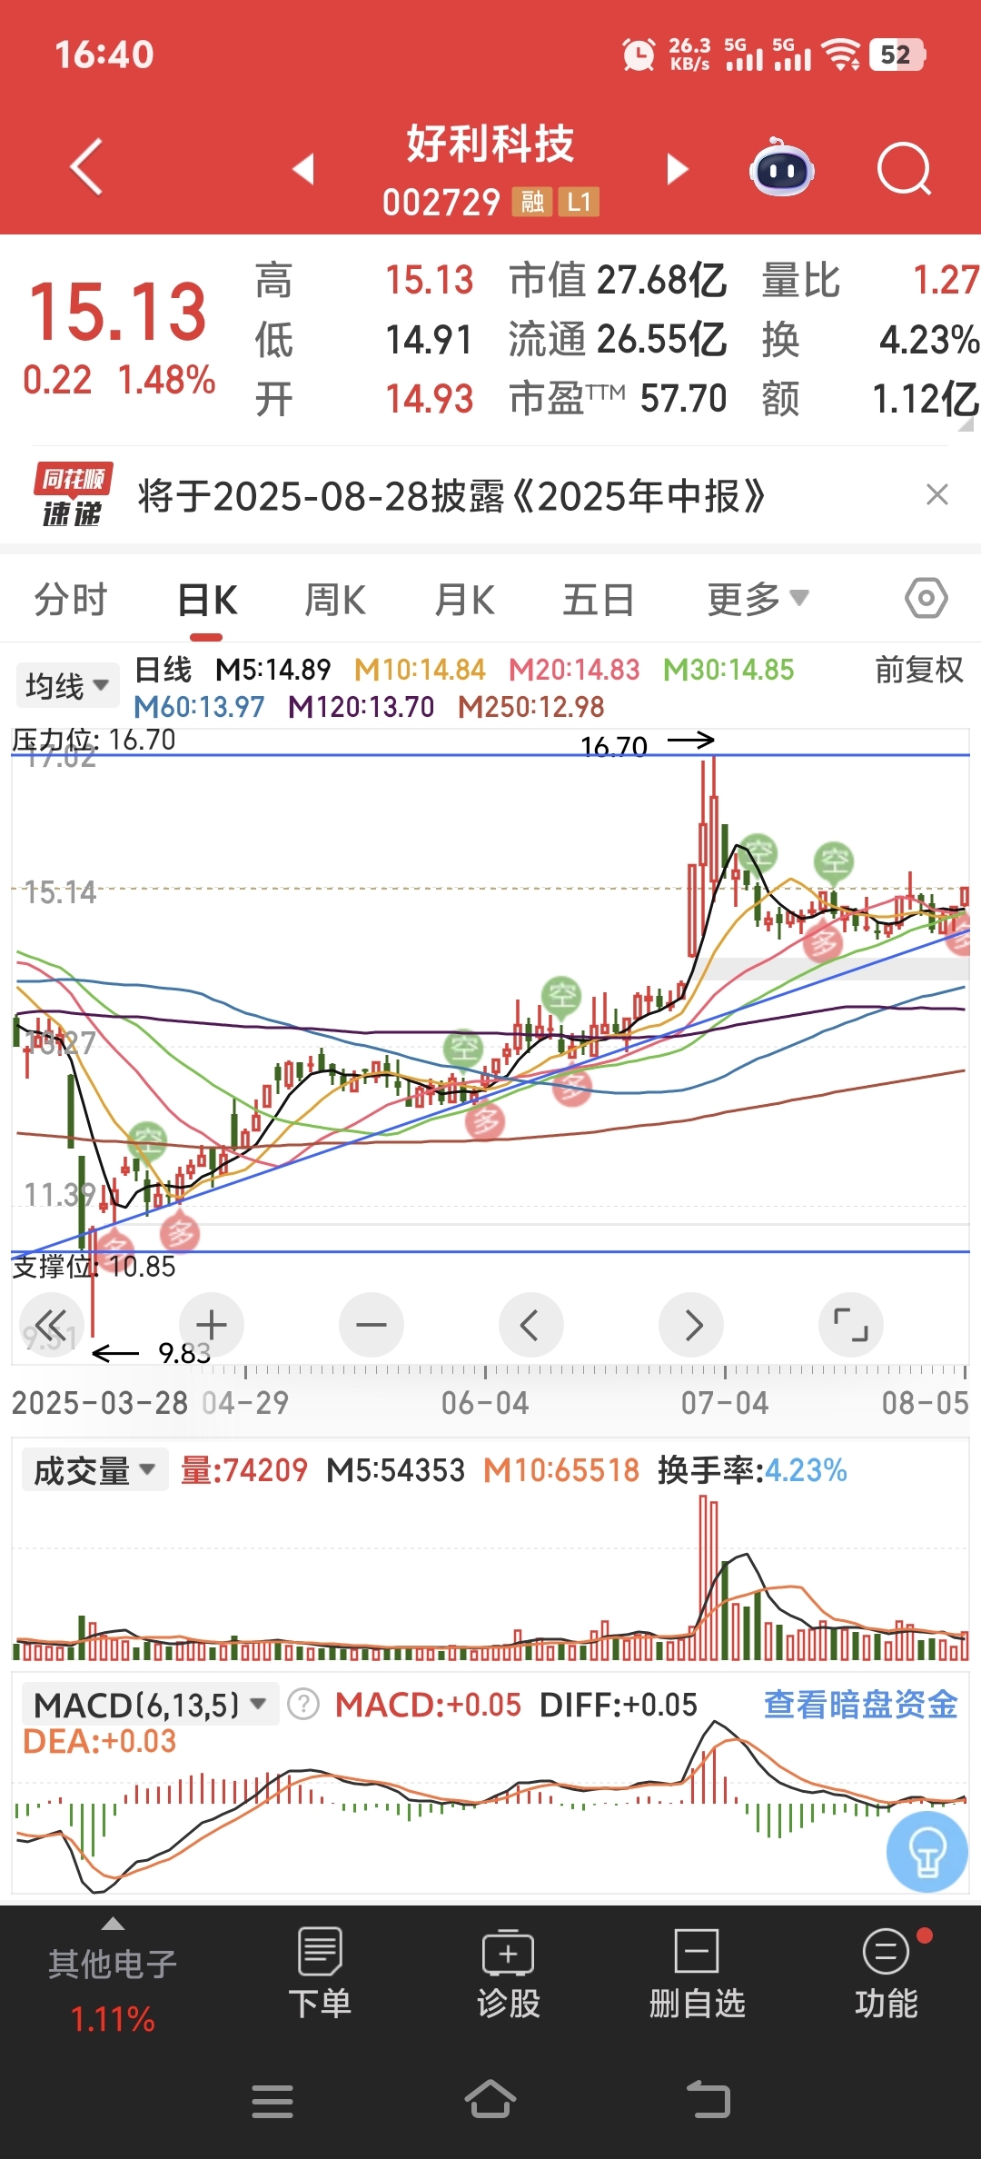Tap the current price 15.13
This screenshot has height=2159, width=981.
coord(118,312)
